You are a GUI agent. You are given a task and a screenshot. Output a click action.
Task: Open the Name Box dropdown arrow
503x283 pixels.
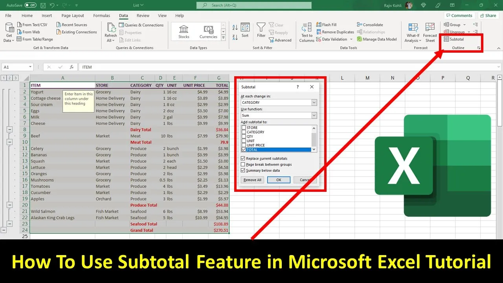point(30,67)
